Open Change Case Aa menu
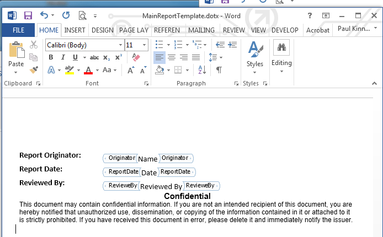This screenshot has width=383, height=237. [109, 70]
